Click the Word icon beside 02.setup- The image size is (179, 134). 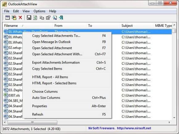click(6, 47)
